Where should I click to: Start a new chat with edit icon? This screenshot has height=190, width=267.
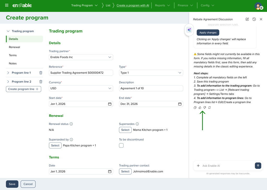tap(247, 19)
